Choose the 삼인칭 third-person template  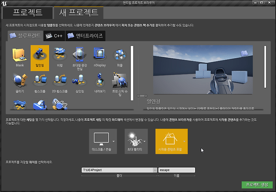[x=80, y=84]
